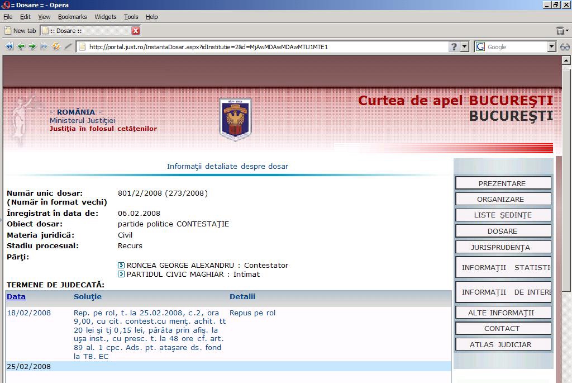Click the Bucharest court coat of arms
572x383 pixels.
[x=235, y=120]
